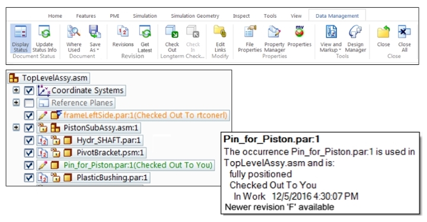Open the Simulation tab
This screenshot has height=222, width=427.
[145, 16]
